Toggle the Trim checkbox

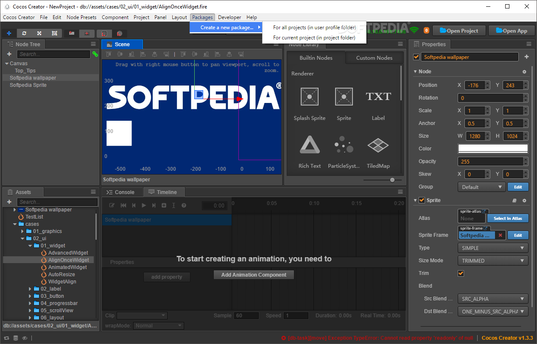coord(461,273)
